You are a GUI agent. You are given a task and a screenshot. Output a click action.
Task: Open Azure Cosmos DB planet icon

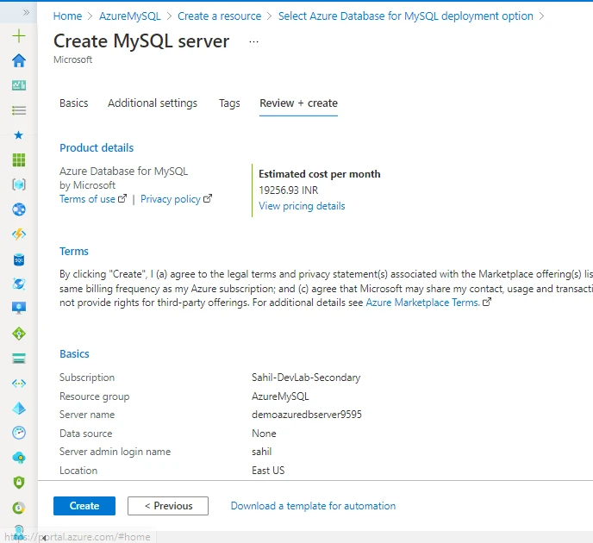point(19,284)
